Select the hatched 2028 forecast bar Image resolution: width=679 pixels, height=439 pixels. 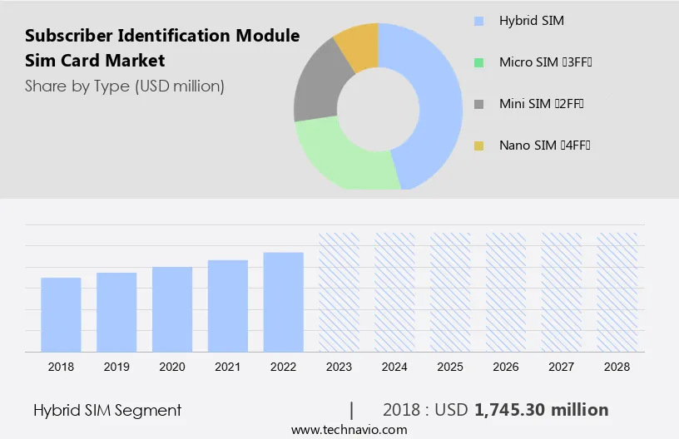coord(617,292)
